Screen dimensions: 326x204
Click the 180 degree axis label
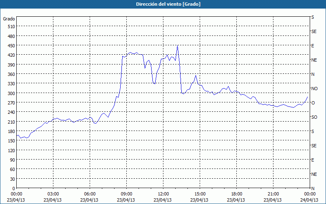point(12,131)
